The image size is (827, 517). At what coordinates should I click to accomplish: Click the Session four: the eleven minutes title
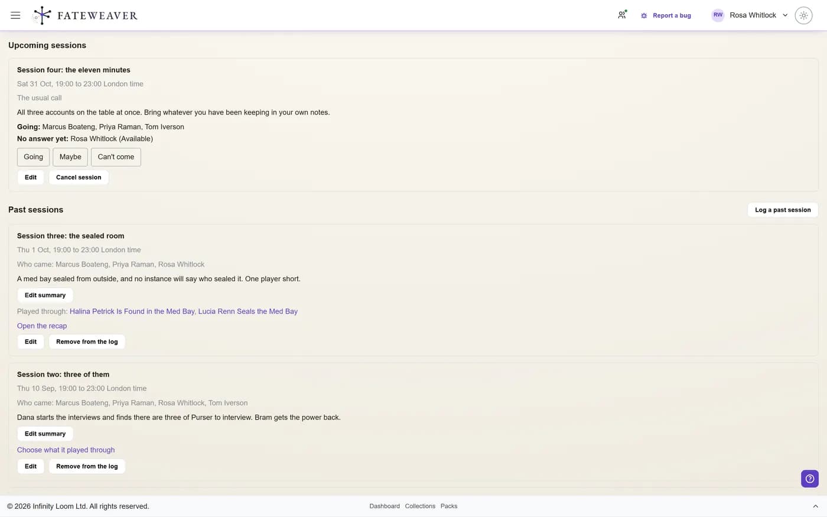coord(74,70)
